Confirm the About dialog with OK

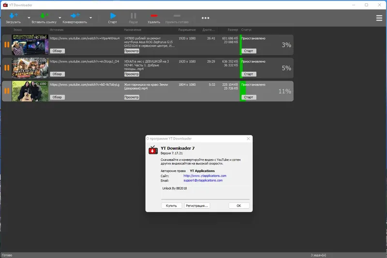point(239,206)
